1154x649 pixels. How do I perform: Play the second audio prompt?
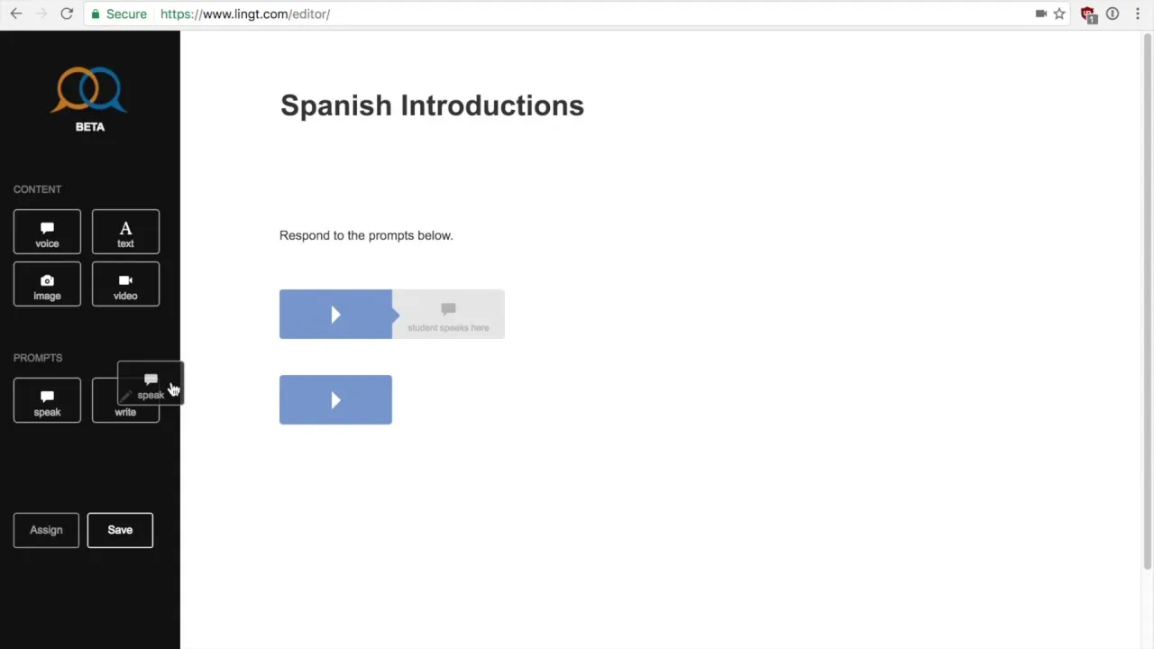[x=335, y=400]
